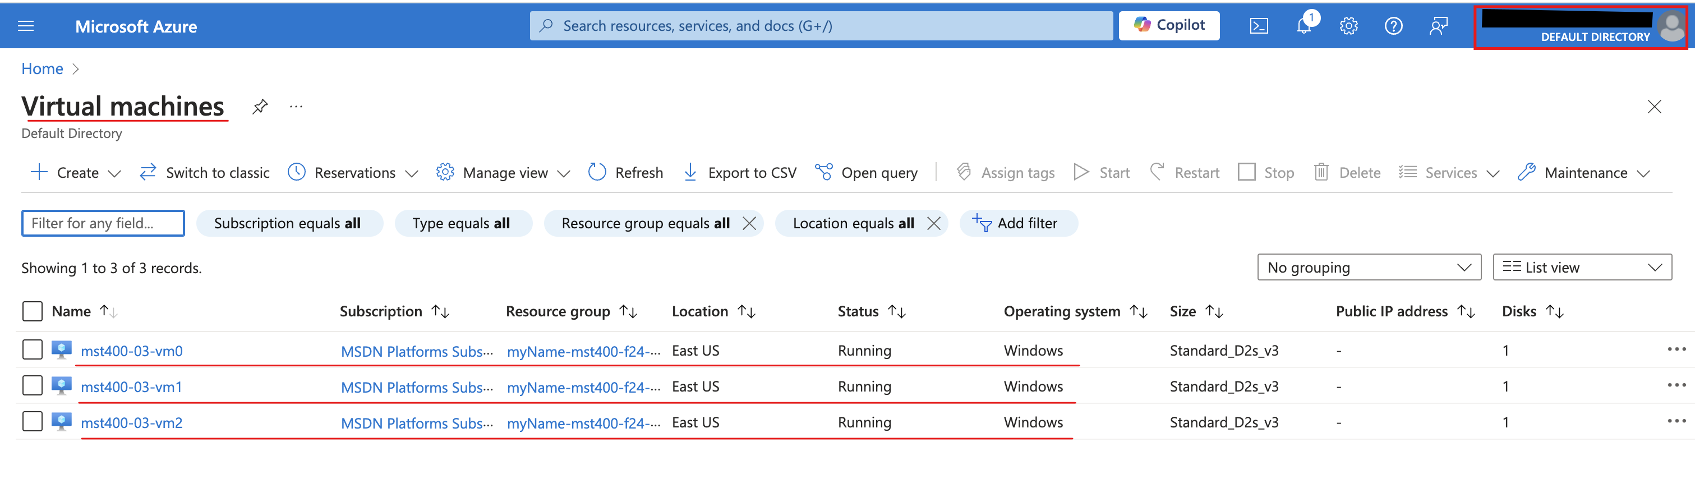Open the Help question mark menu
This screenshot has height=488, width=1695.
[x=1393, y=26]
